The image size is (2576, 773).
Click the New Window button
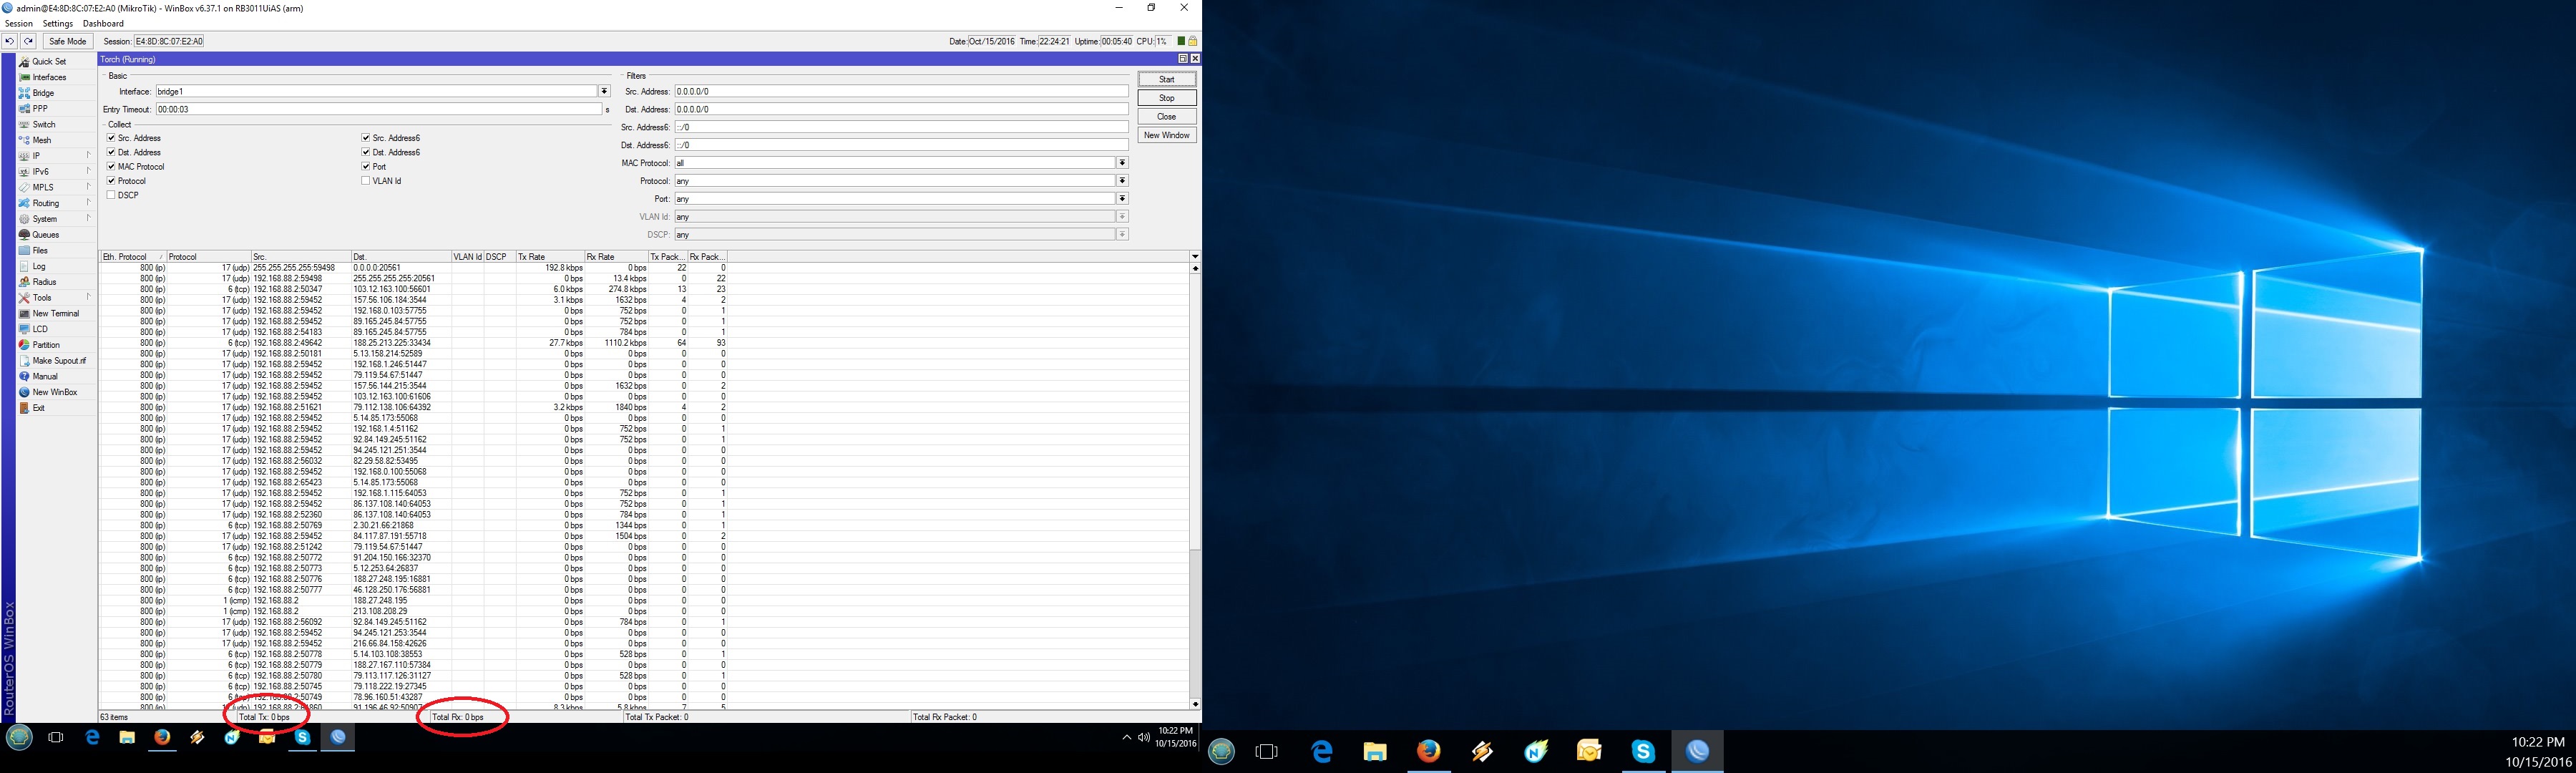(x=1166, y=135)
